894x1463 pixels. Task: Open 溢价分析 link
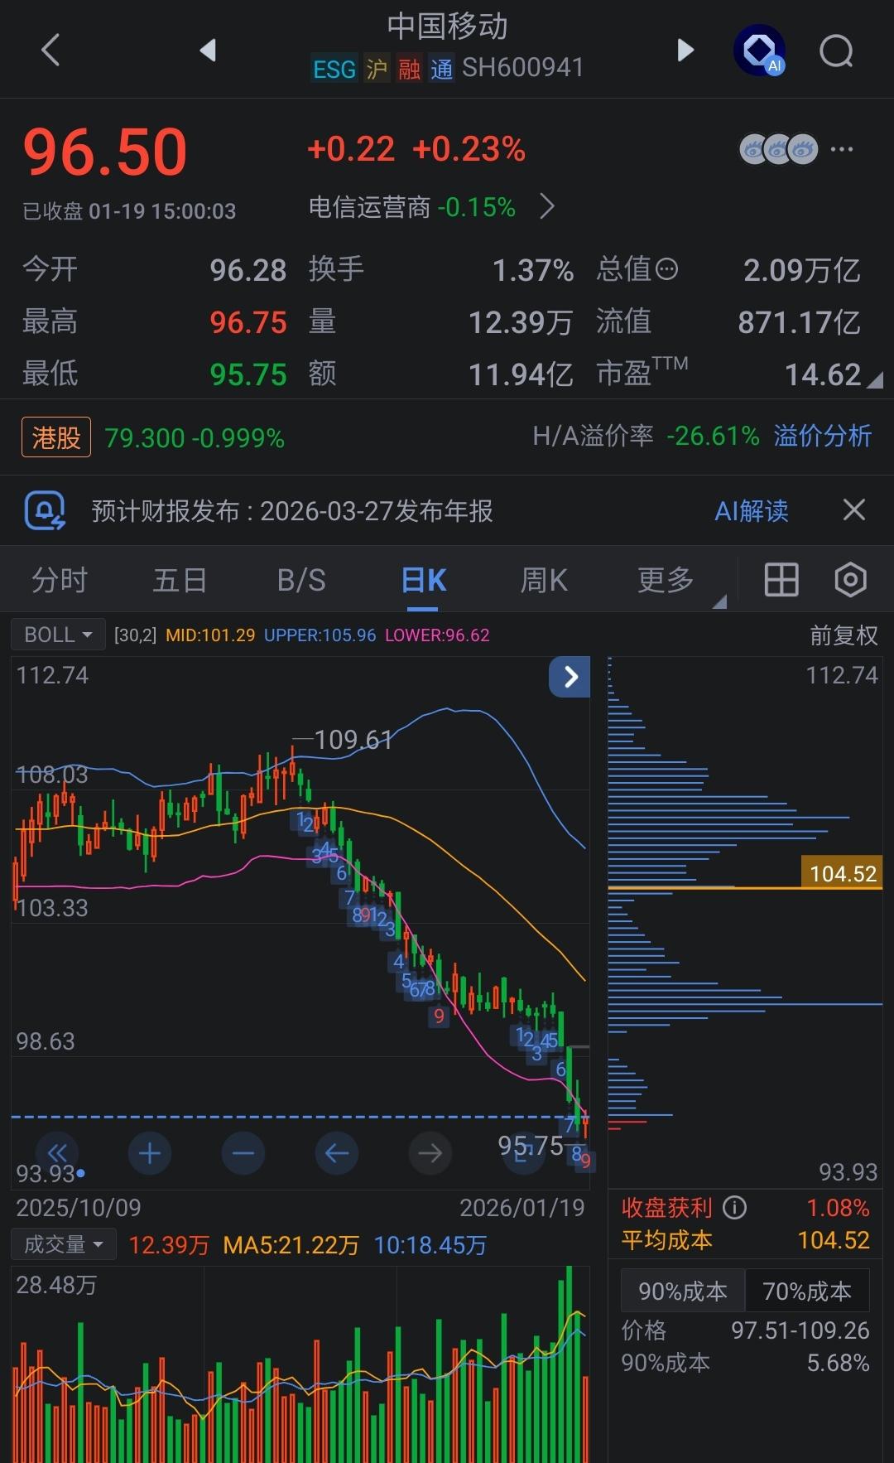point(823,436)
